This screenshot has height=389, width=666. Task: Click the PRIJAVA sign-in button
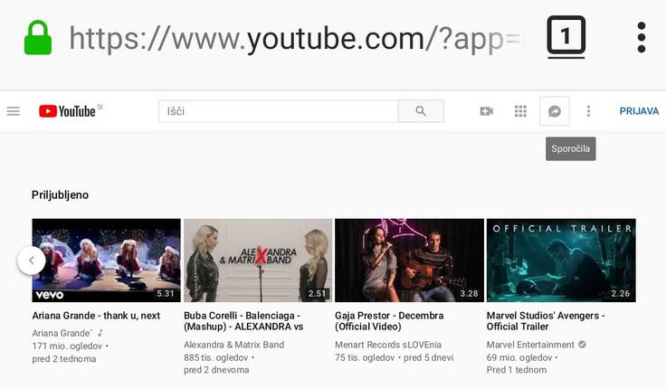[639, 111]
